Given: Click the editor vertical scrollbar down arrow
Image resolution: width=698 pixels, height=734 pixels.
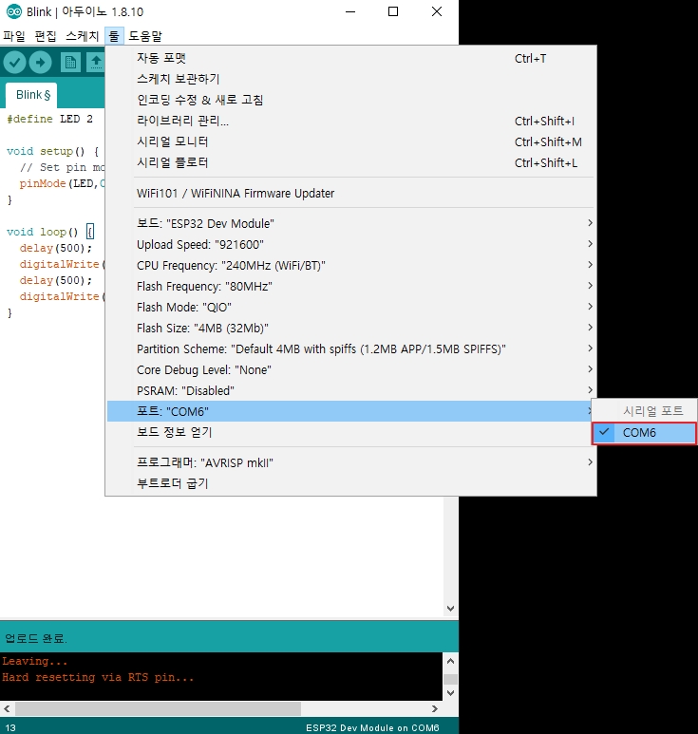Looking at the screenshot, I should point(450,609).
